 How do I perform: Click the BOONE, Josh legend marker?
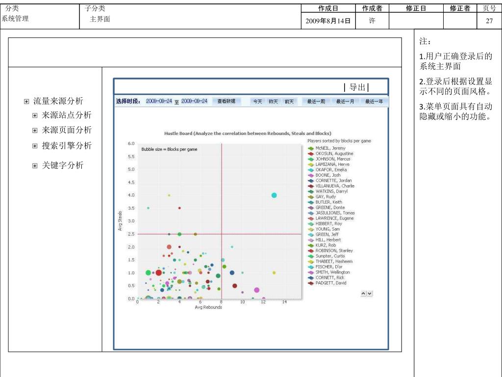point(311,175)
